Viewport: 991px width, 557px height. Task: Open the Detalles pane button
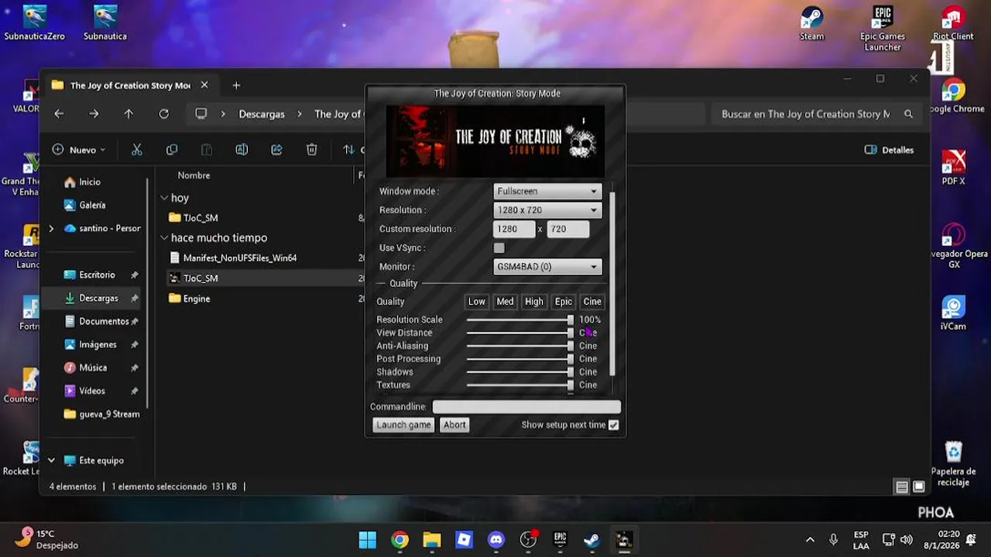tap(889, 150)
